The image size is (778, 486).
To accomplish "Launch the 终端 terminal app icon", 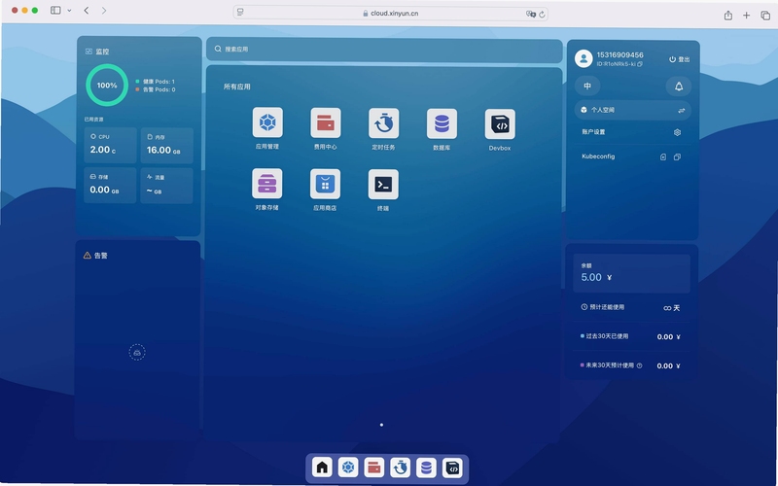I will 383,185.
